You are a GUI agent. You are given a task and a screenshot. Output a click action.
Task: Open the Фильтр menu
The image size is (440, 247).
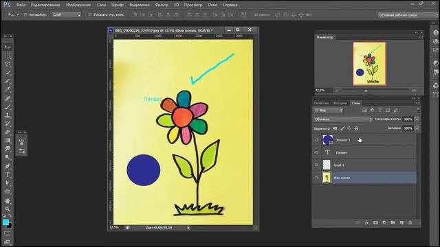[162, 5]
